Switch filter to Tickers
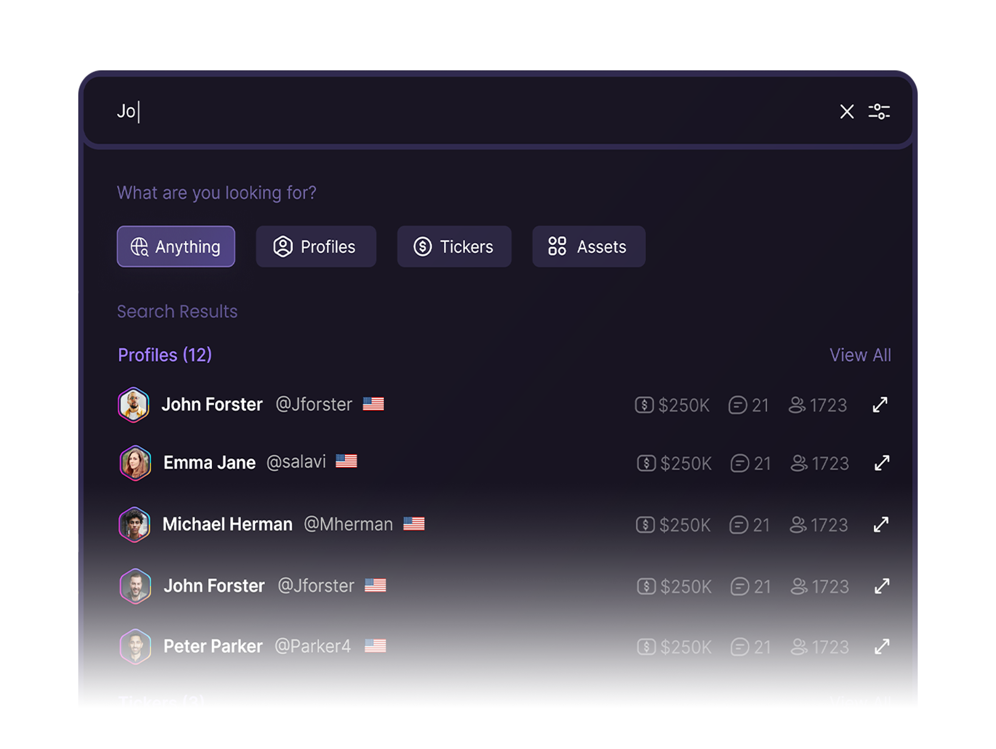This screenshot has height=749, width=996. tap(454, 247)
